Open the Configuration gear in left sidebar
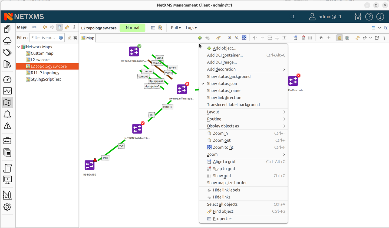 coord(7,207)
